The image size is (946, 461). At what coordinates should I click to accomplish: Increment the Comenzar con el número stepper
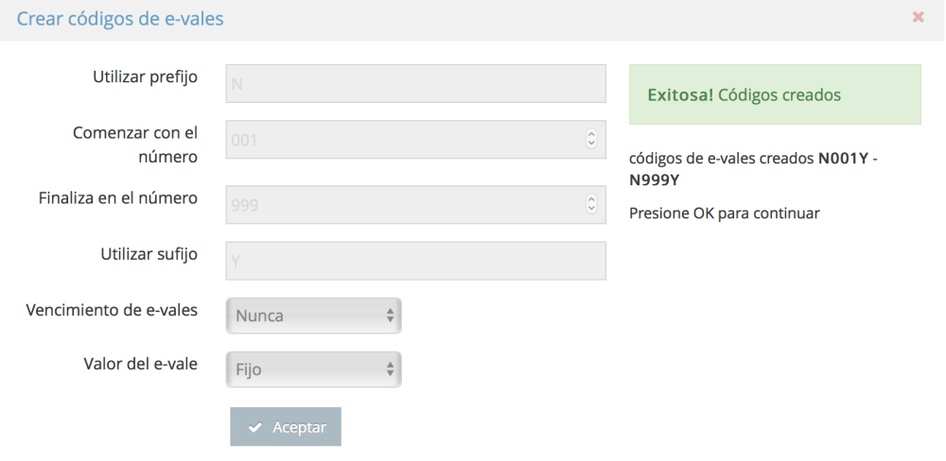[592, 134]
